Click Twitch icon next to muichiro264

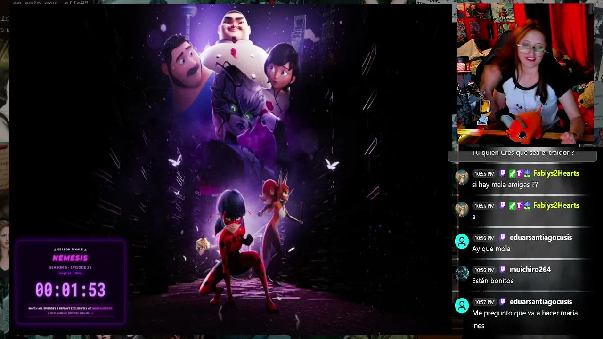[x=503, y=269]
